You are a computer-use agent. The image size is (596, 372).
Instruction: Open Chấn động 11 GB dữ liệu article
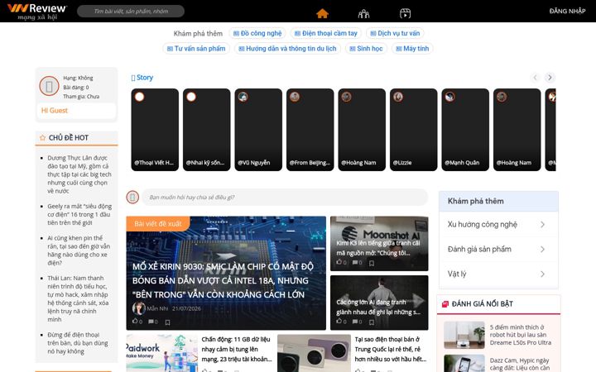coord(237,349)
